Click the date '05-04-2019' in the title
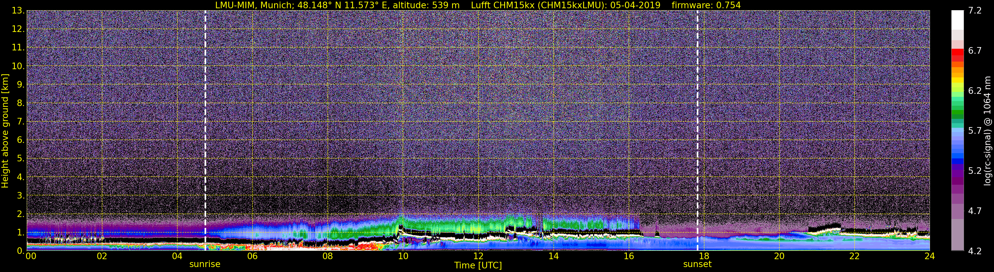This screenshot has width=994, height=272. click(x=635, y=5)
